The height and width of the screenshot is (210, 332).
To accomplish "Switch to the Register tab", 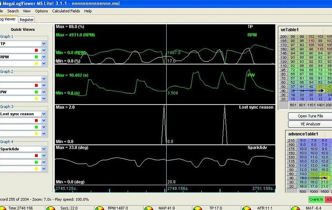I will point(27,19).
